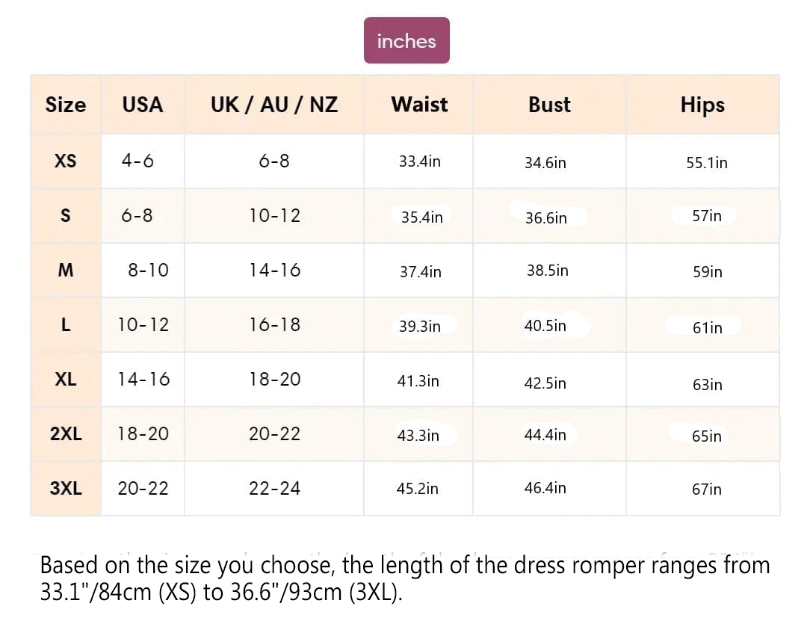The image size is (810, 627).
Task: Click the L size row label
Action: (66, 325)
